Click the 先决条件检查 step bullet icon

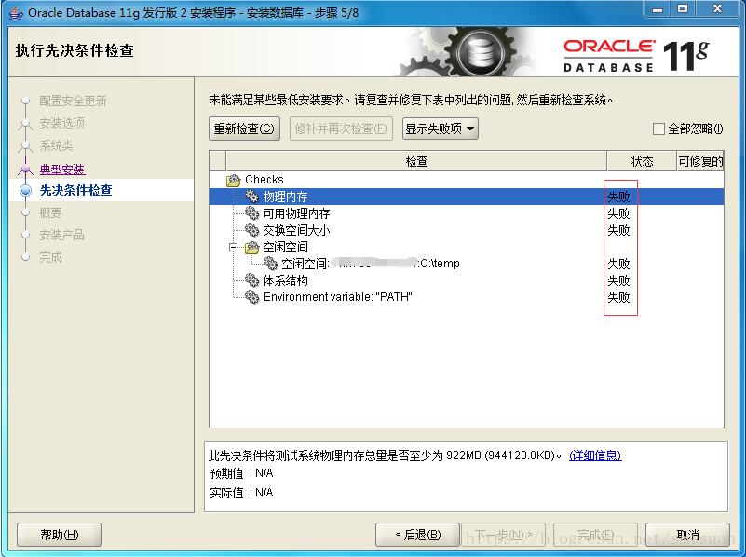pos(26,190)
